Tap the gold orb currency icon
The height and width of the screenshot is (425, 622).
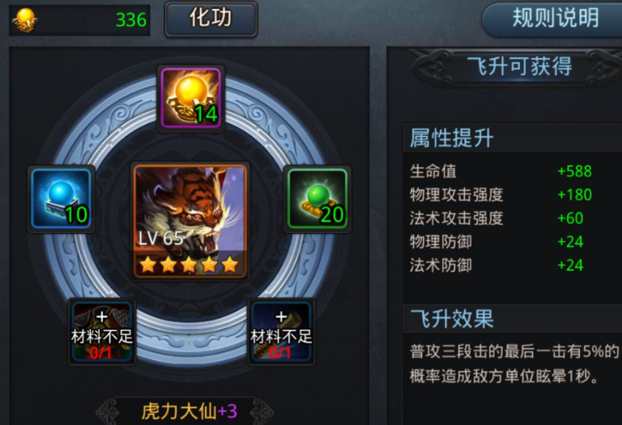pyautogui.click(x=25, y=20)
